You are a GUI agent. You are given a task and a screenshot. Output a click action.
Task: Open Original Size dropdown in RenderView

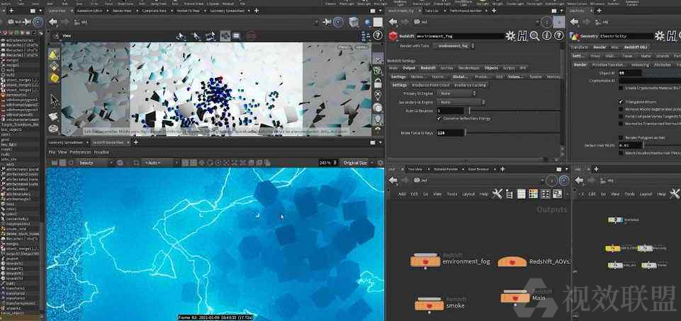359,163
